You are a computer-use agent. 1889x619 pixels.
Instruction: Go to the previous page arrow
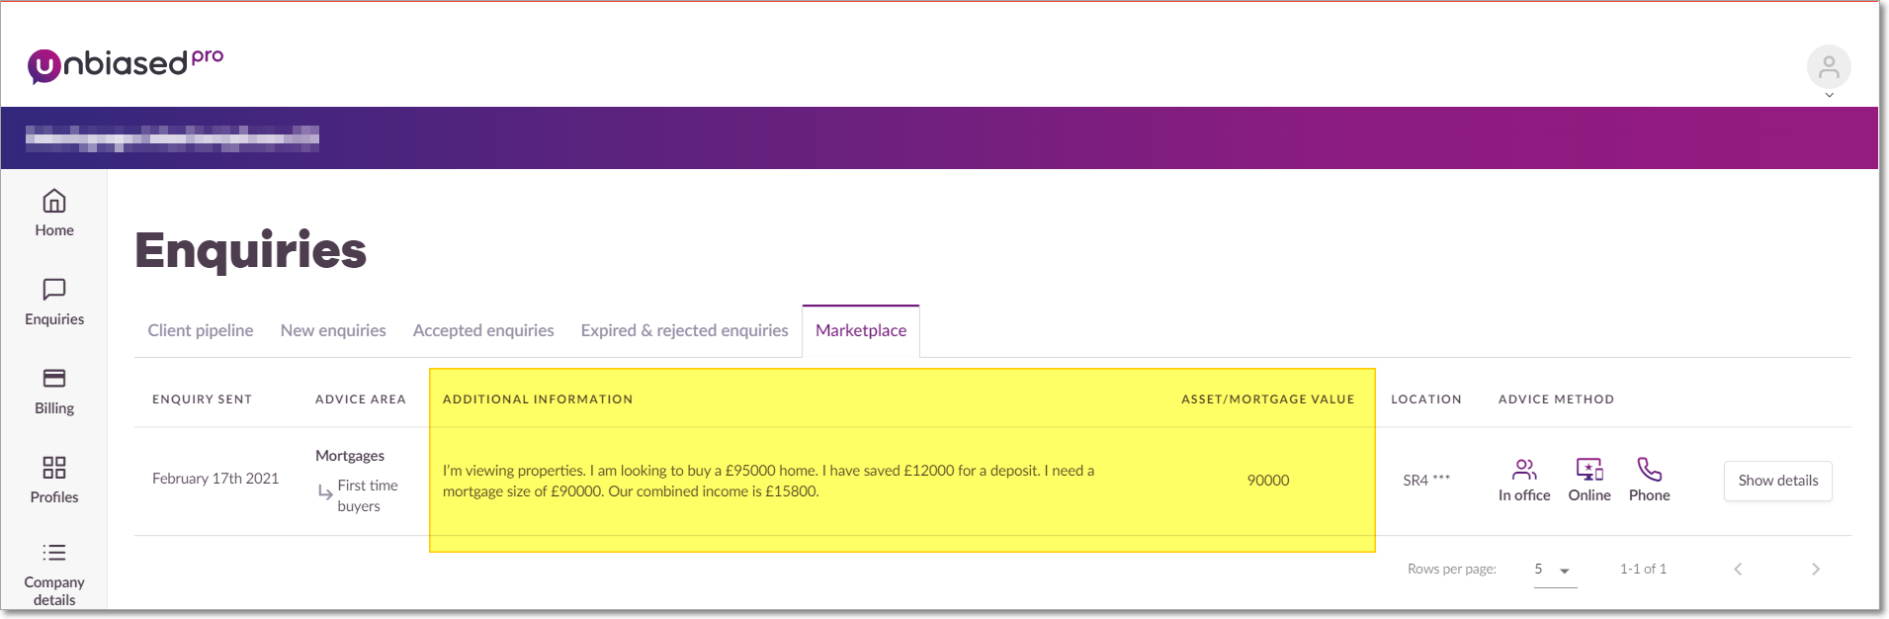(x=1738, y=569)
